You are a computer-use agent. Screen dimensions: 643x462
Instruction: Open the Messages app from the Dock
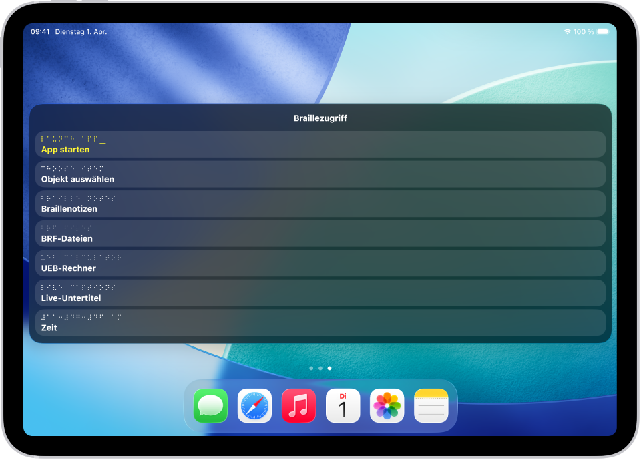[x=210, y=405]
